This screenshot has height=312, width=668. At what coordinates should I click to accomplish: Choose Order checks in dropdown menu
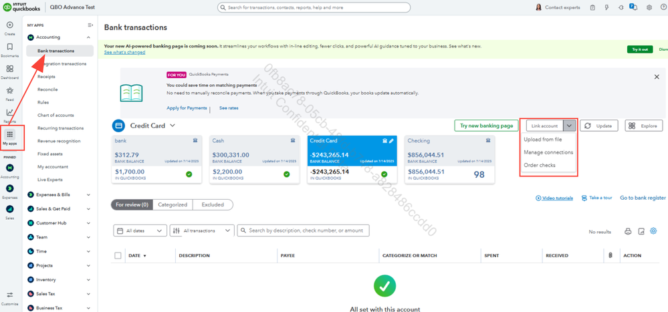click(540, 165)
